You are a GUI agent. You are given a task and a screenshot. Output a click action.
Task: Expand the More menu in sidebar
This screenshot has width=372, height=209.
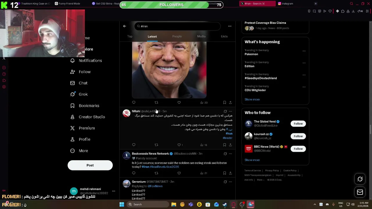point(79,151)
